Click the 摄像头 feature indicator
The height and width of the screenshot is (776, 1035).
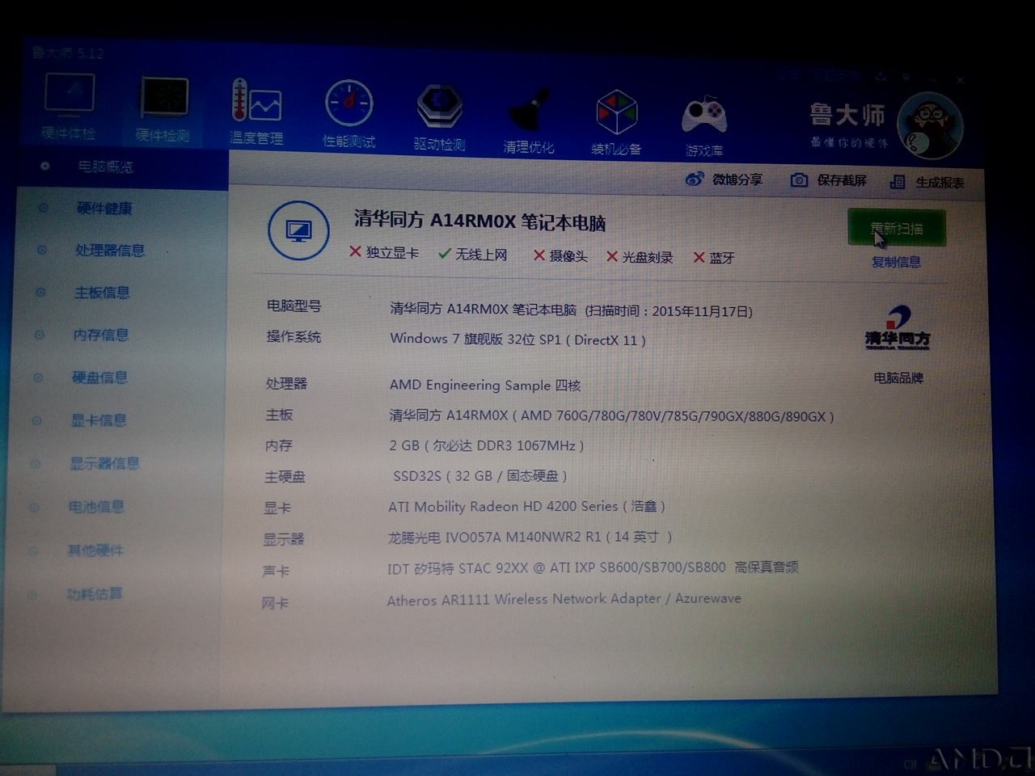(560, 256)
